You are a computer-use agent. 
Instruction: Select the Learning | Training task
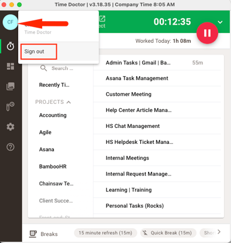(x=157, y=190)
